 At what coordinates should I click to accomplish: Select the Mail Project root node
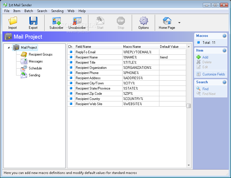[29, 48]
